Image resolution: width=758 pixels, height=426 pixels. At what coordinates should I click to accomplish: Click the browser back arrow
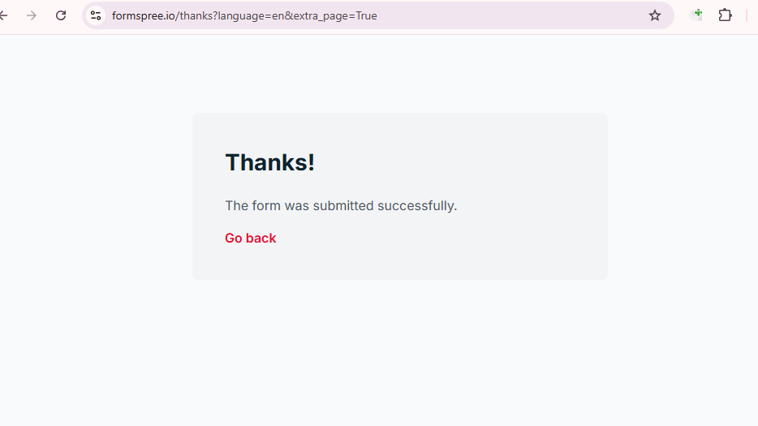coord(4,15)
